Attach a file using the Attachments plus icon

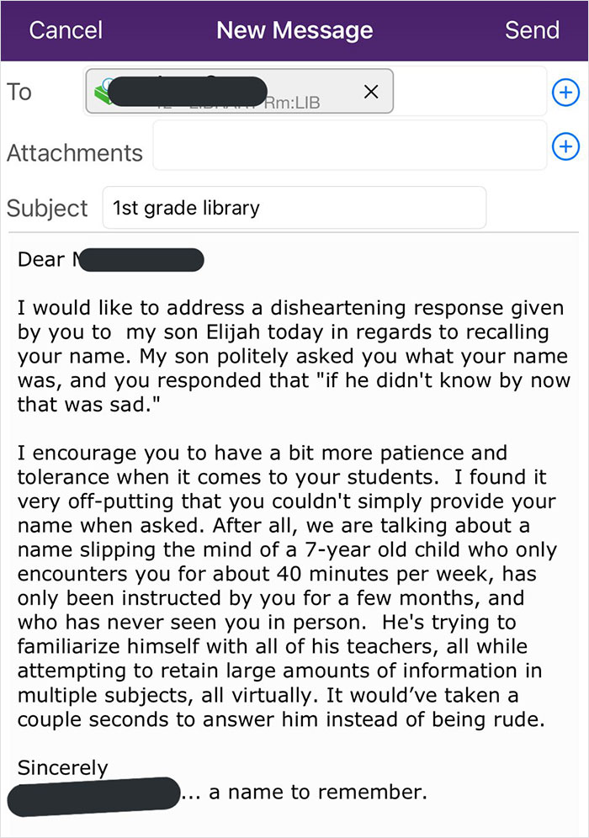tap(566, 145)
